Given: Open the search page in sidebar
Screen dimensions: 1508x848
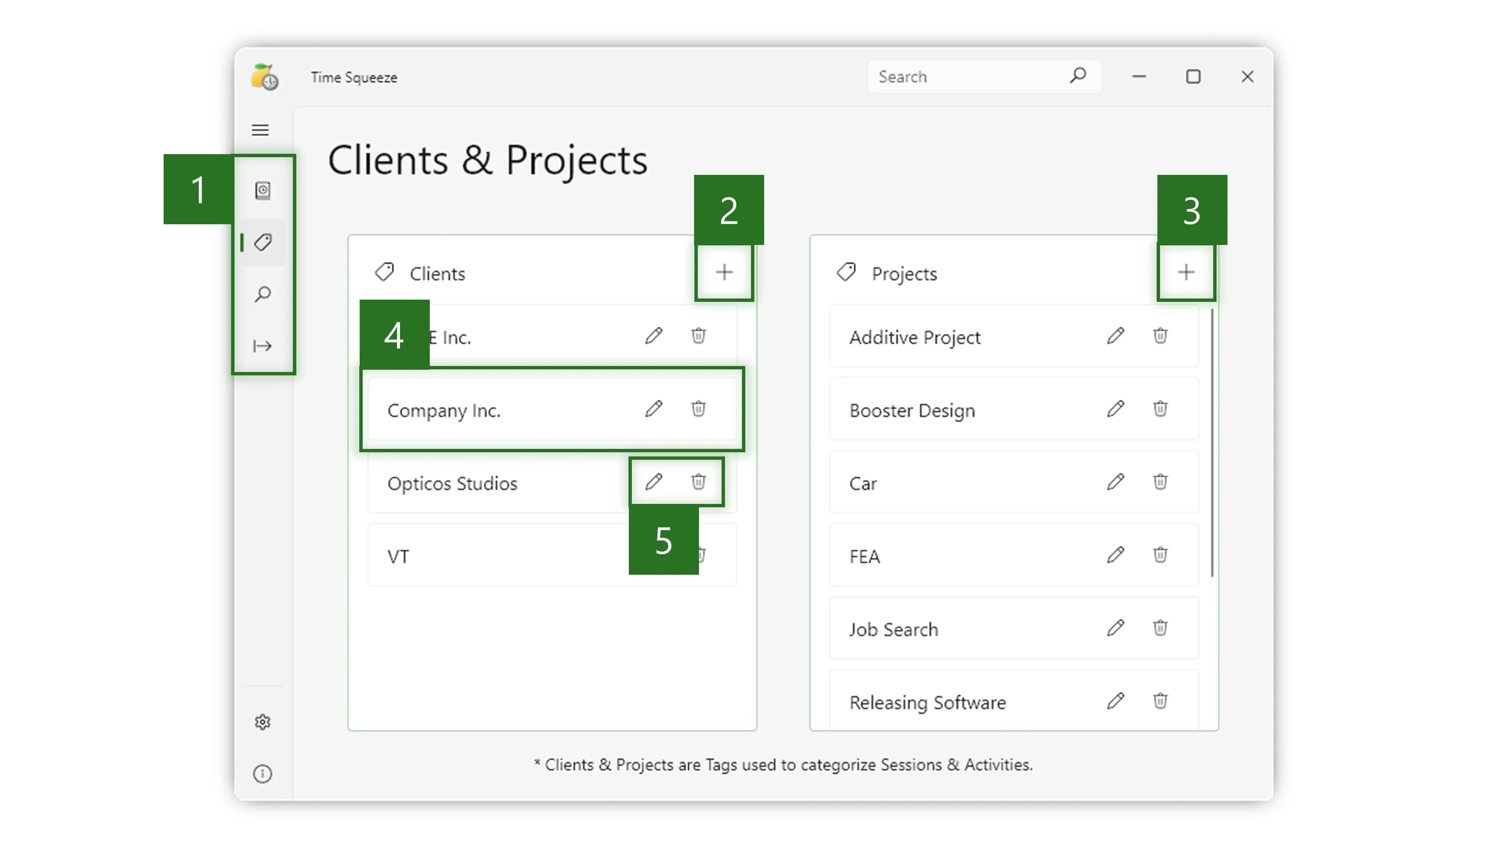Looking at the screenshot, I should click(x=263, y=294).
